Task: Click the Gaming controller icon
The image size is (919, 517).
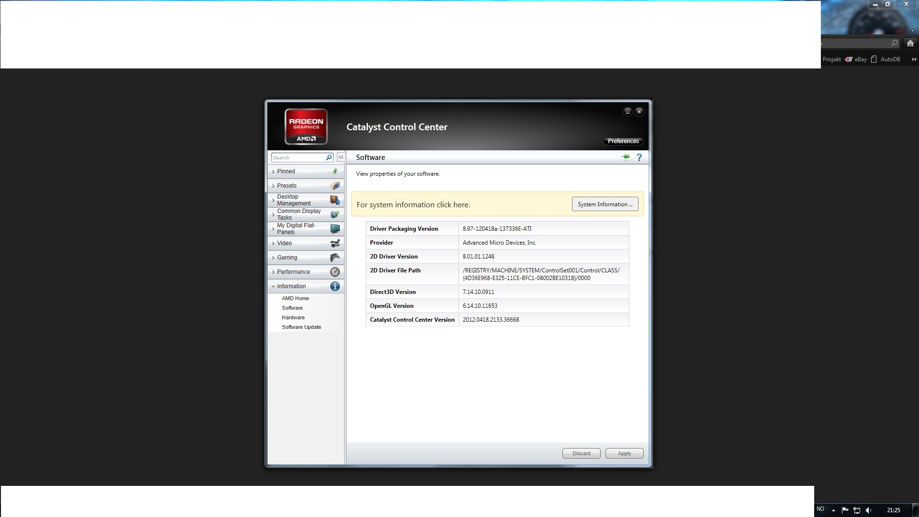Action: point(335,258)
